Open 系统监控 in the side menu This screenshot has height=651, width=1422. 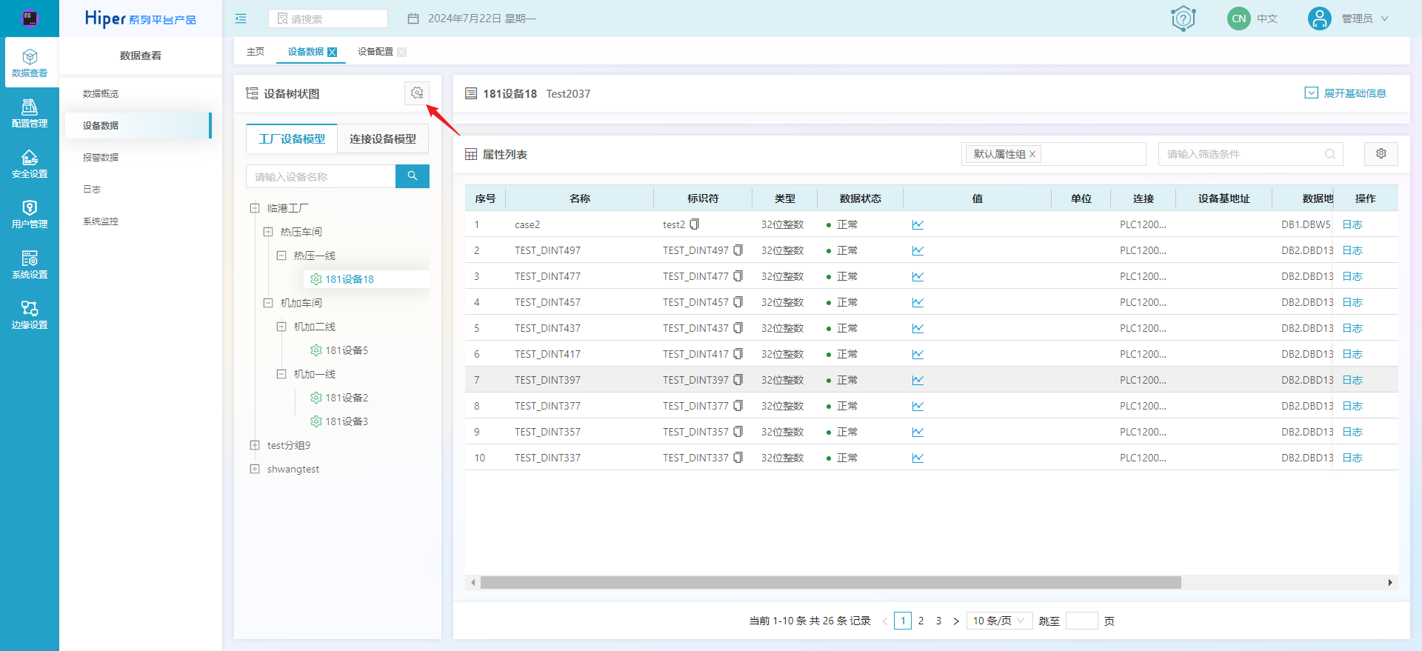click(x=101, y=221)
